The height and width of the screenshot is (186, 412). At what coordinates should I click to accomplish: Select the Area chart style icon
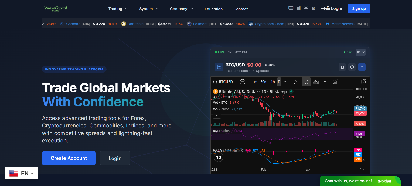316,82
